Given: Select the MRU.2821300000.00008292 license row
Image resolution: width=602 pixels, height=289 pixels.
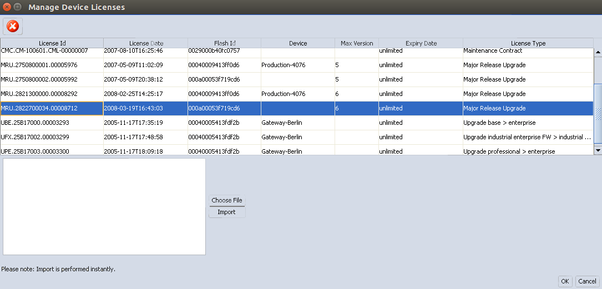Looking at the screenshot, I should click(52, 94).
